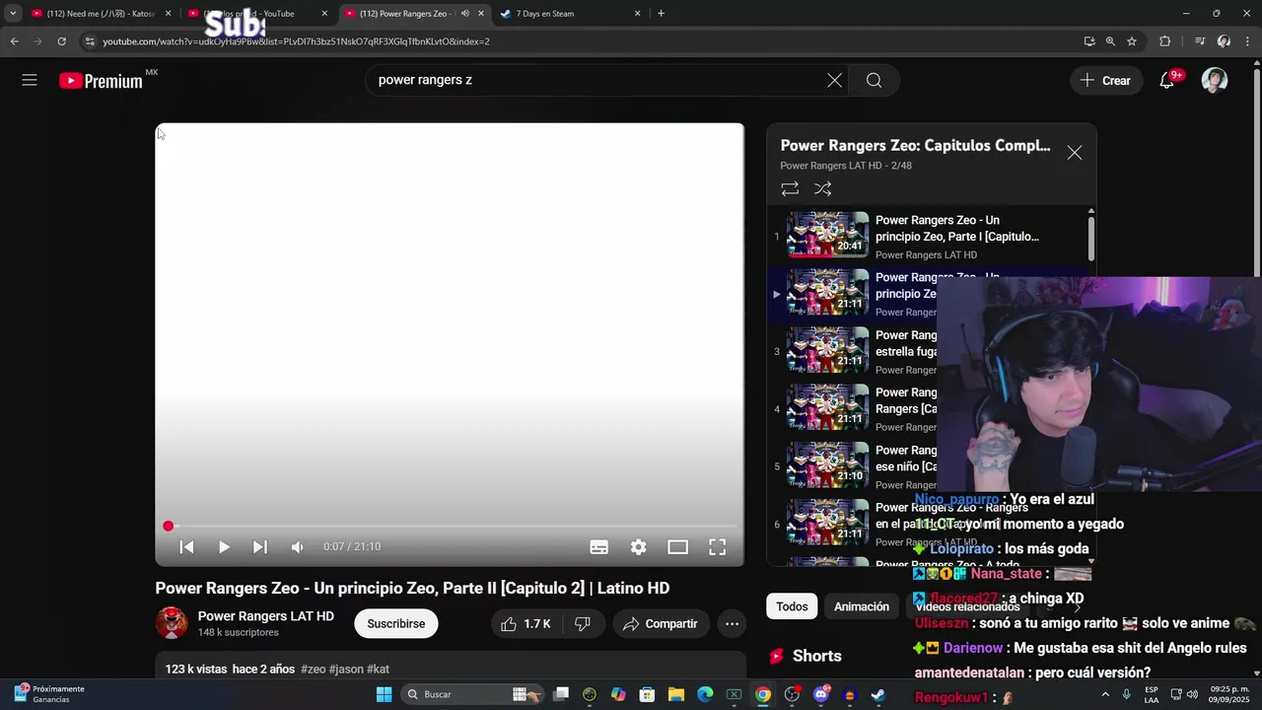
Task: Click the playlist title Power Rangers Zeo
Action: pyautogui.click(x=915, y=145)
